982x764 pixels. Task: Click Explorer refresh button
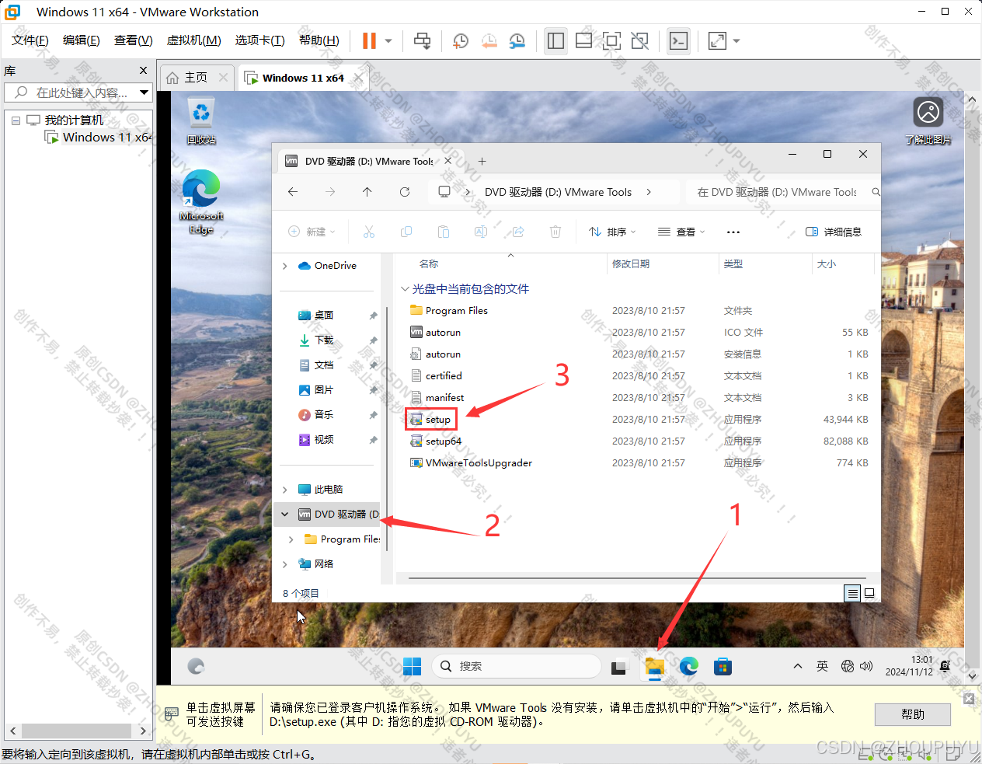[405, 192]
